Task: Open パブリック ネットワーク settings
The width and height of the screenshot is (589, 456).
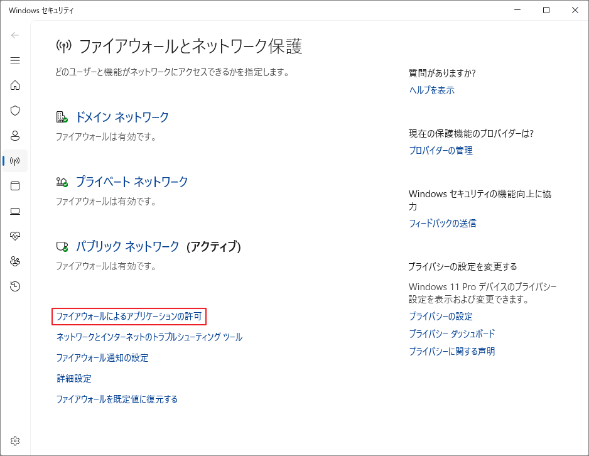Action: click(x=127, y=246)
